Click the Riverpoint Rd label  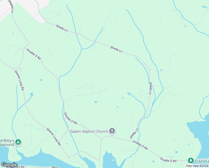[x=15, y=167]
